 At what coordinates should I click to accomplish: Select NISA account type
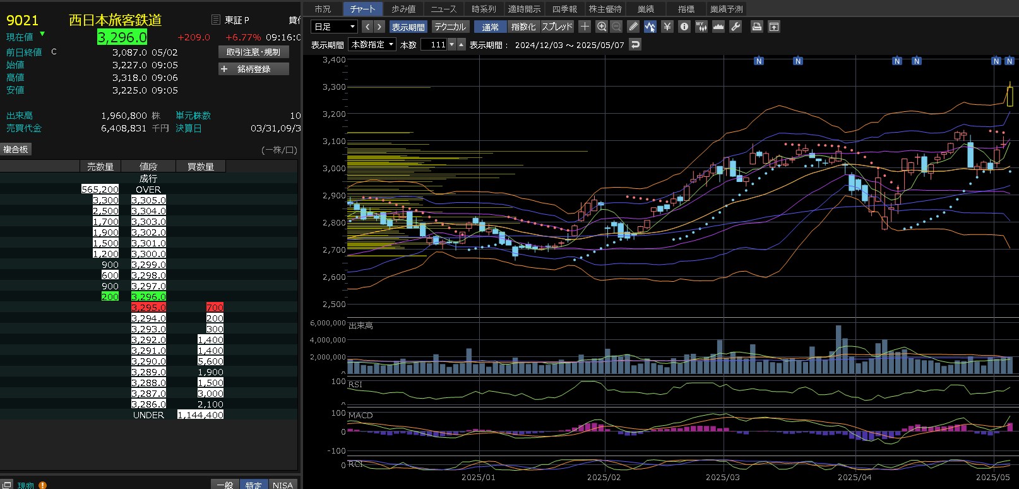pos(283,485)
